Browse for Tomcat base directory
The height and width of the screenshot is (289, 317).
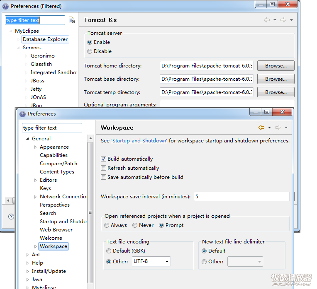pyautogui.click(x=276, y=79)
